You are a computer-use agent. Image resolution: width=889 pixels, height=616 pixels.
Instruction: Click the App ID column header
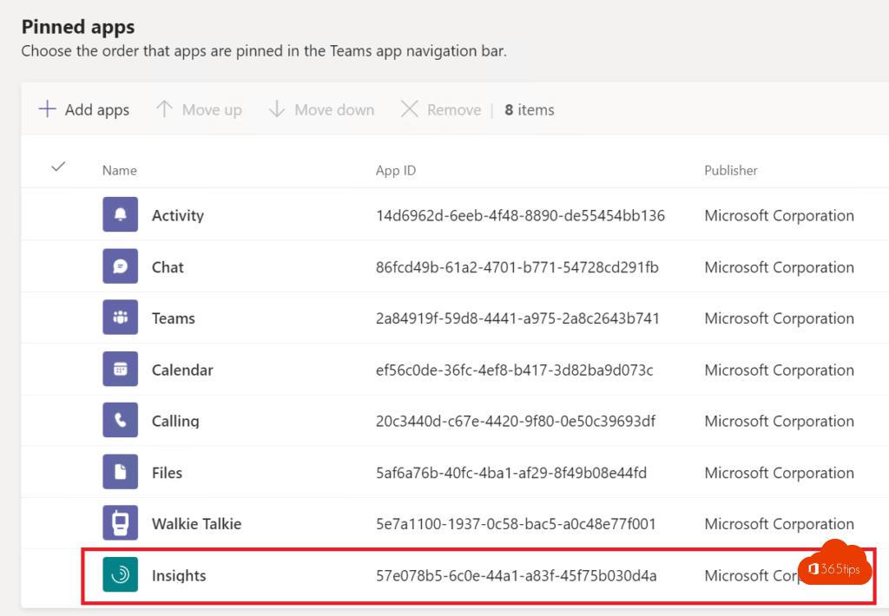[x=395, y=170]
